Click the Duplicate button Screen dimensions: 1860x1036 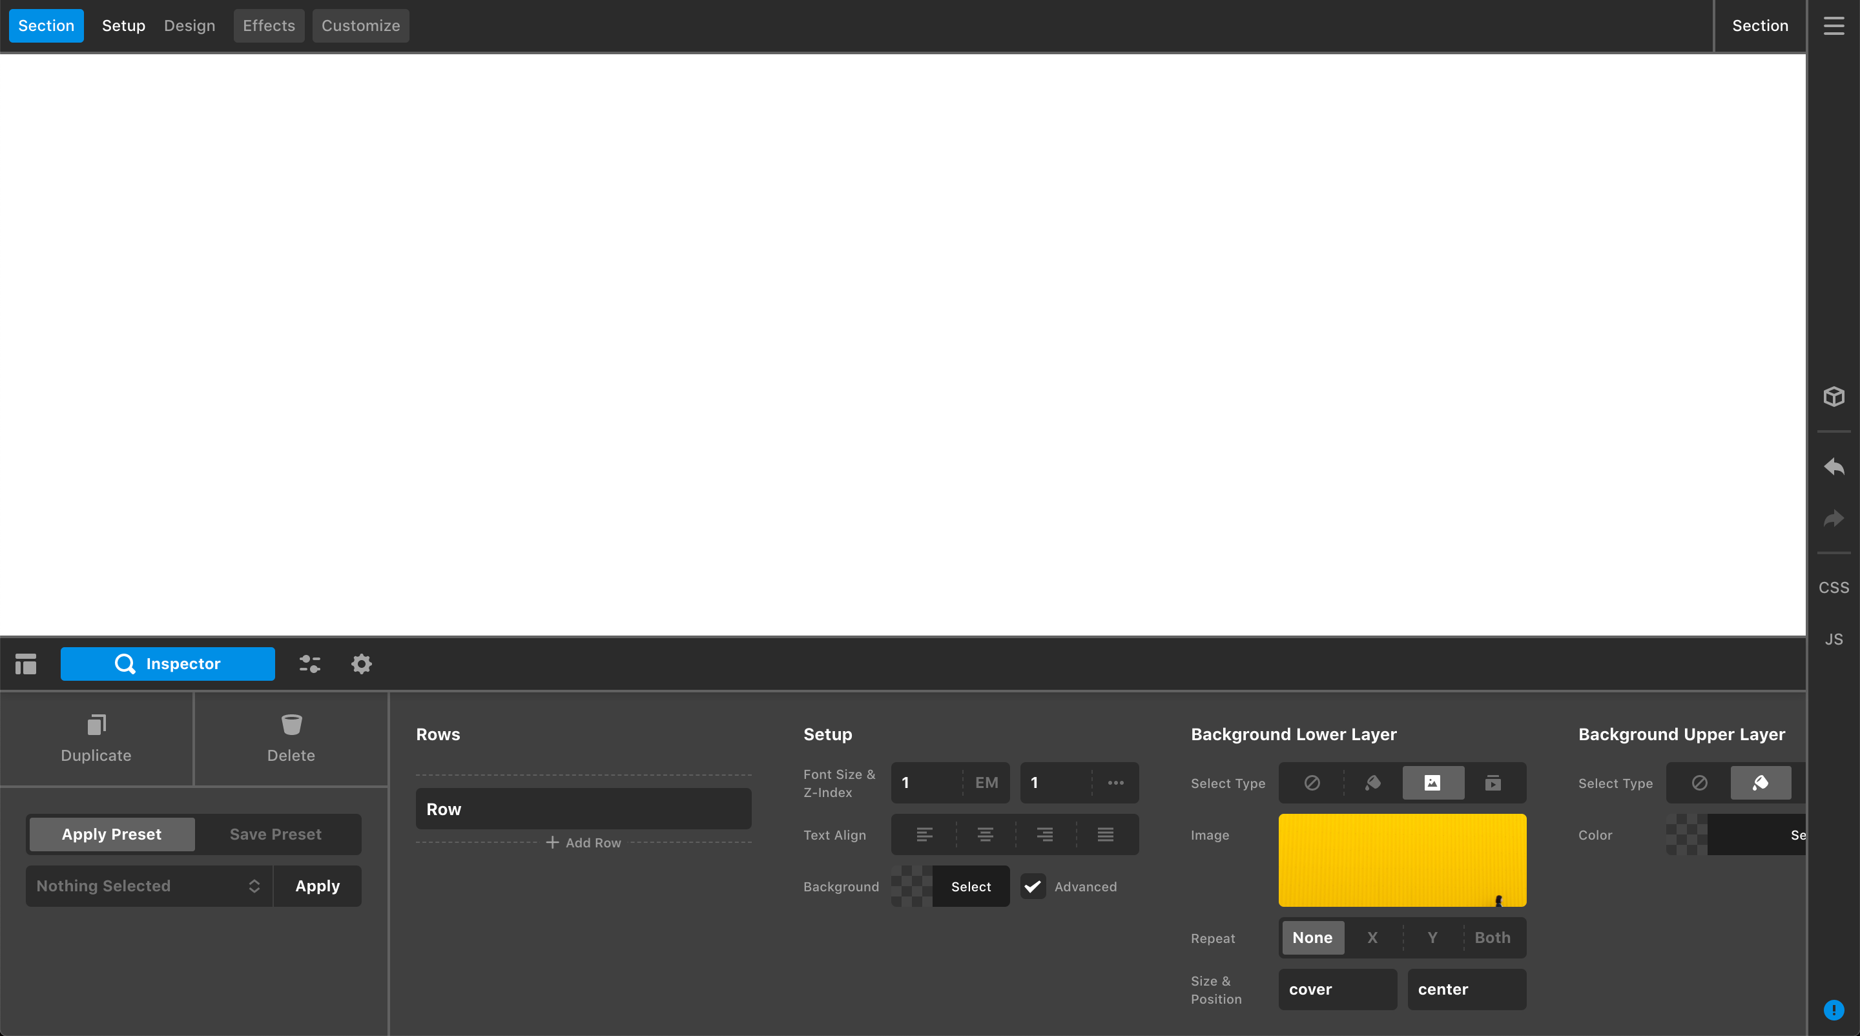coord(96,738)
